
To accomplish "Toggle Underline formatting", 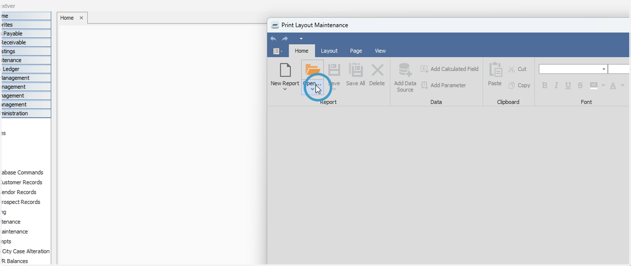I will 568,85.
